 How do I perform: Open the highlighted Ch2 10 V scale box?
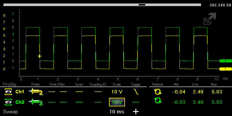[117, 102]
